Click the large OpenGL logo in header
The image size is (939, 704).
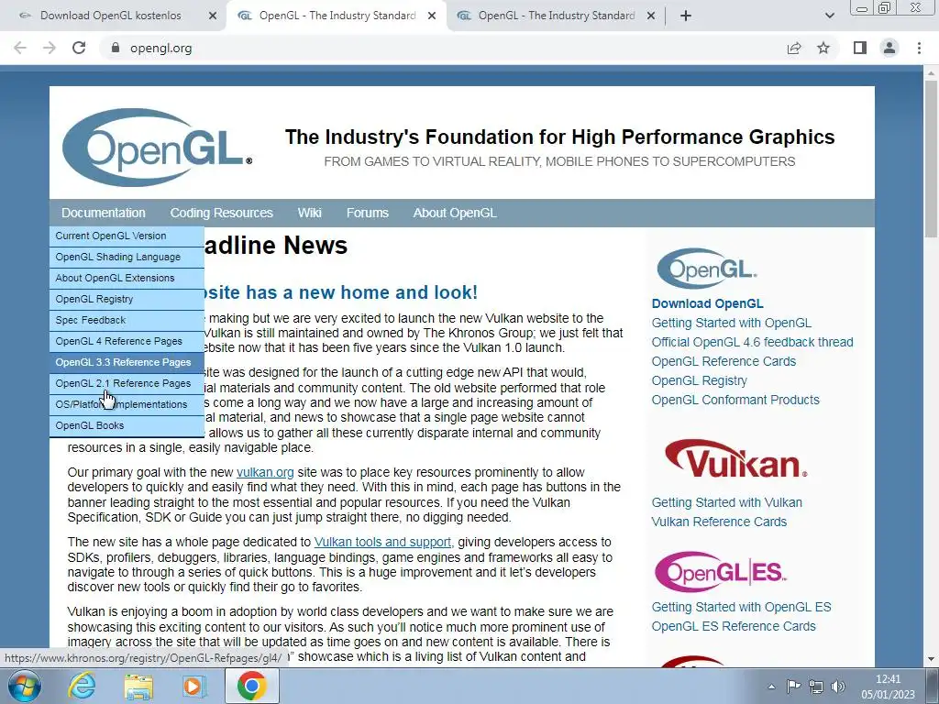[157, 147]
